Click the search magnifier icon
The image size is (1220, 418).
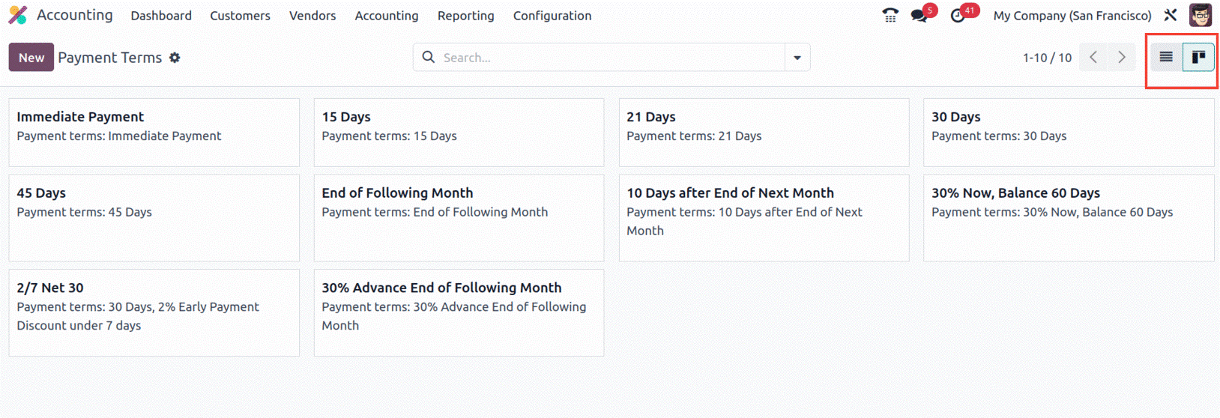click(428, 58)
